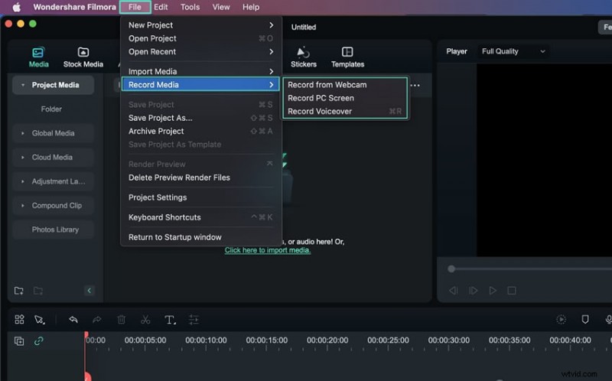
Task: Collapse the Project Media tree
Action: tap(23, 85)
